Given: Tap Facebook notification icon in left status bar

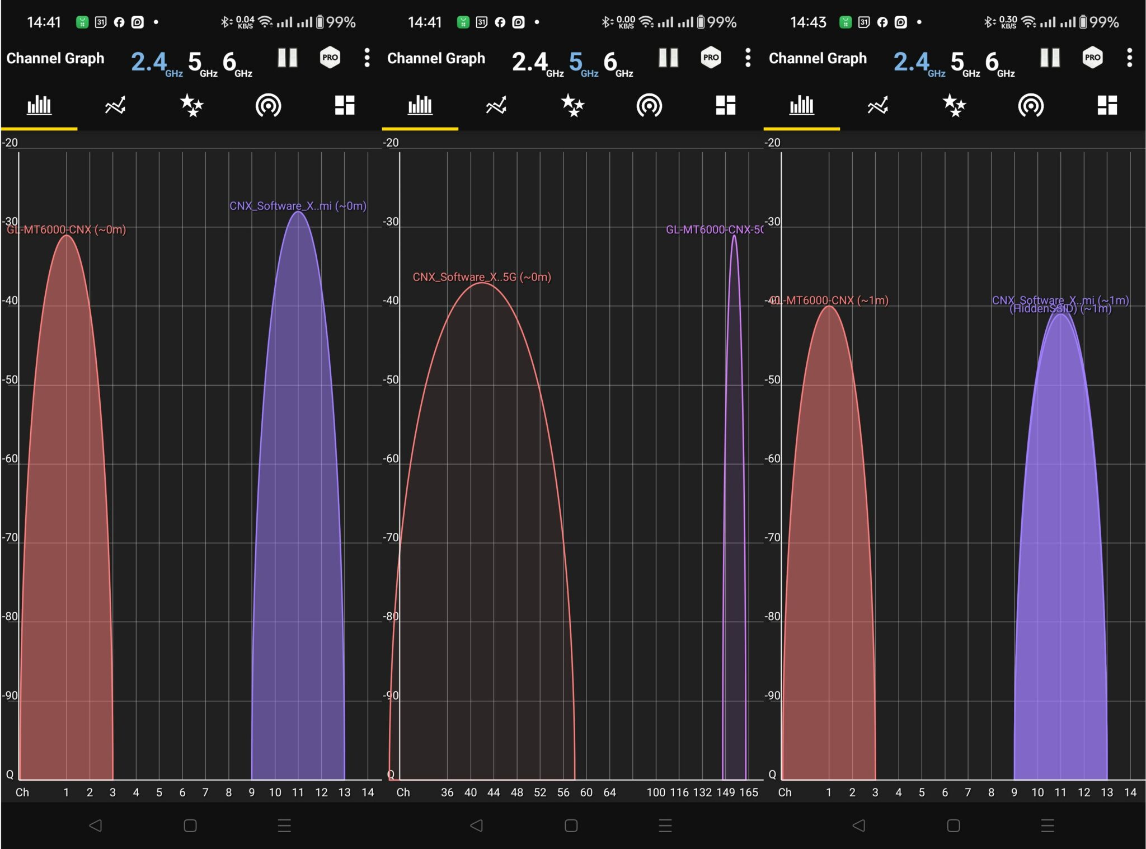Looking at the screenshot, I should tap(119, 22).
